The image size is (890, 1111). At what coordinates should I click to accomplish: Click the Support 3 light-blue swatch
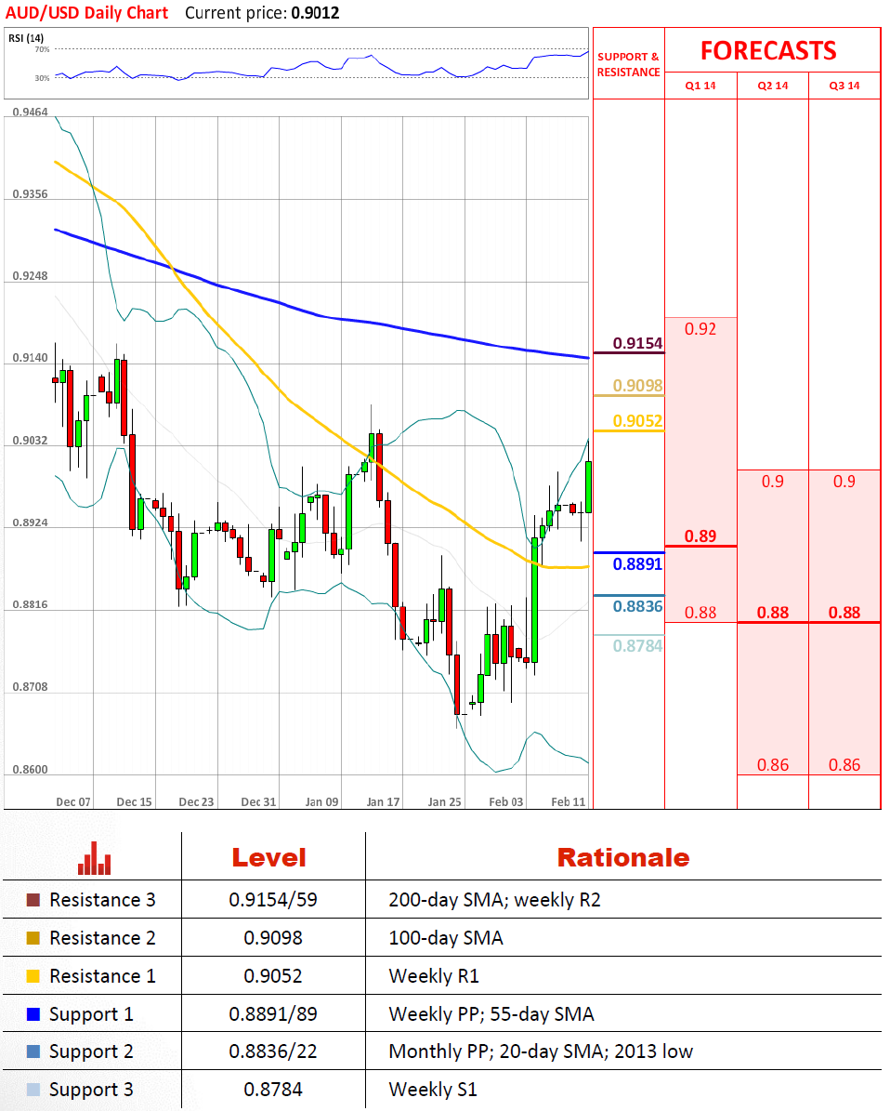[33, 1090]
